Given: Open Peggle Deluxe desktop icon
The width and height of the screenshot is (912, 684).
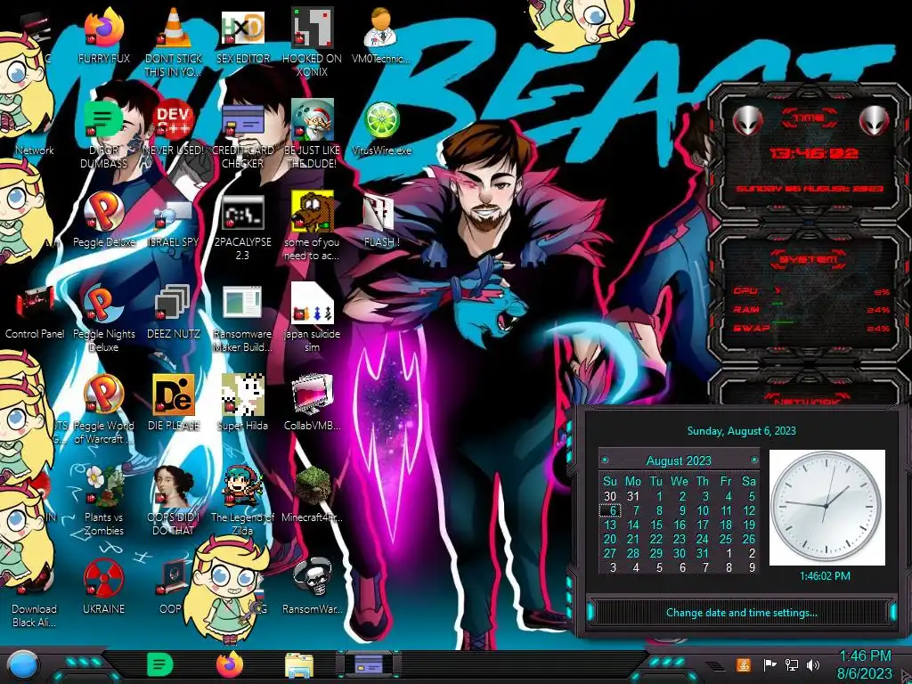Looking at the screenshot, I should [103, 213].
